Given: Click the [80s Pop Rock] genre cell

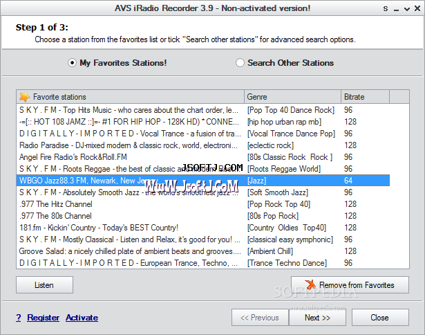Looking at the screenshot, I should 273,216.
